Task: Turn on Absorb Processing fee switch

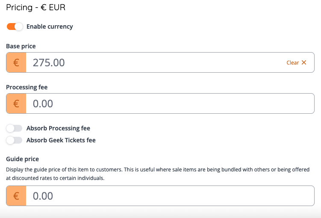Action: pos(14,128)
